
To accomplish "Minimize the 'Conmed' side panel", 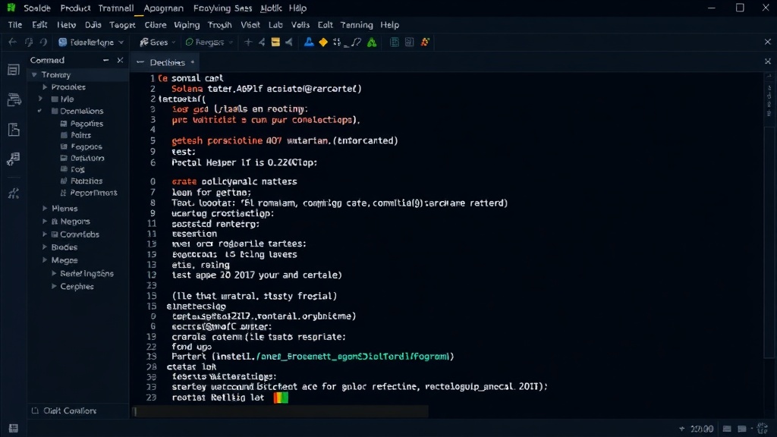I will pos(105,60).
